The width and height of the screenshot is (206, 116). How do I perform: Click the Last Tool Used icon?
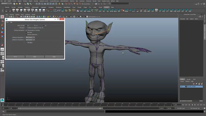pyautogui.click(x=2, y=45)
